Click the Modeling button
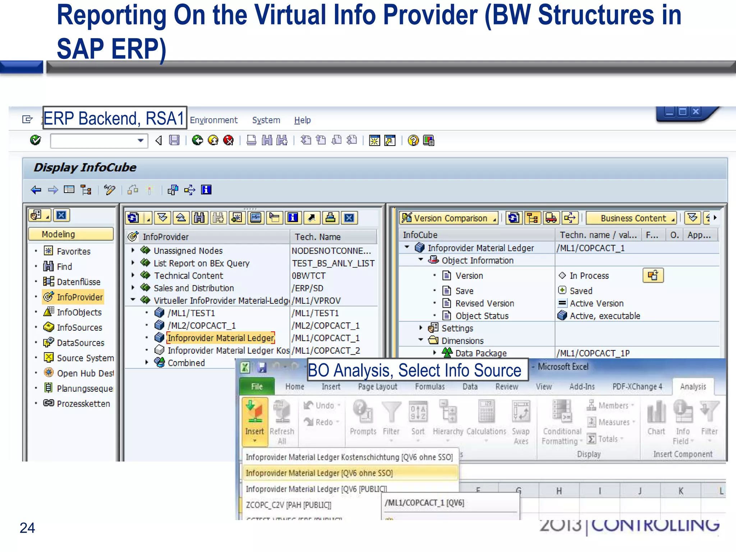The image size is (736, 552). (x=71, y=234)
